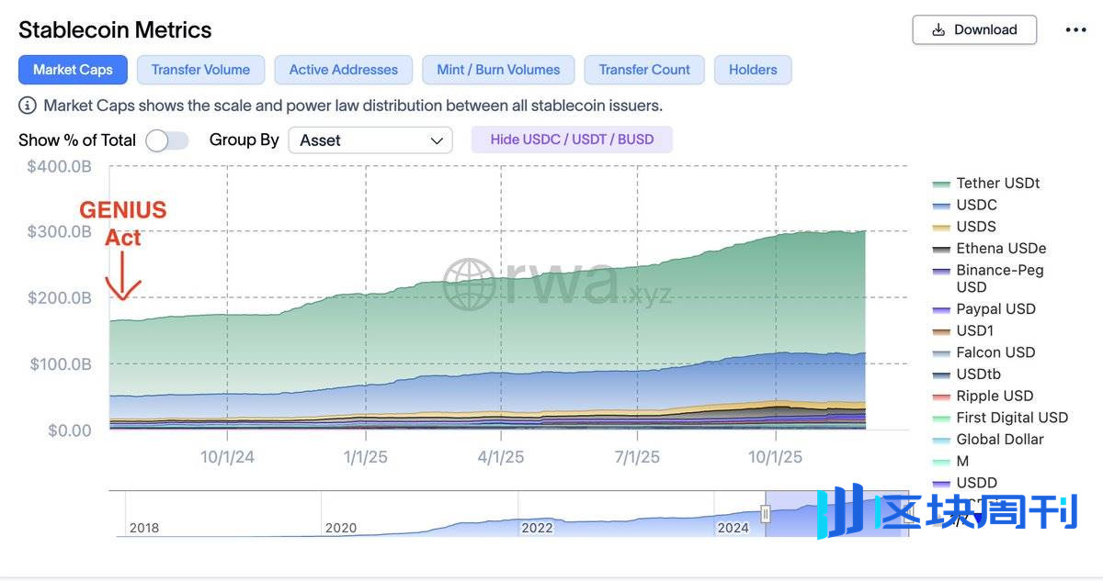This screenshot has height=581, width=1103.
Task: Click the rwa.xyz globe watermark logo
Action: [469, 284]
